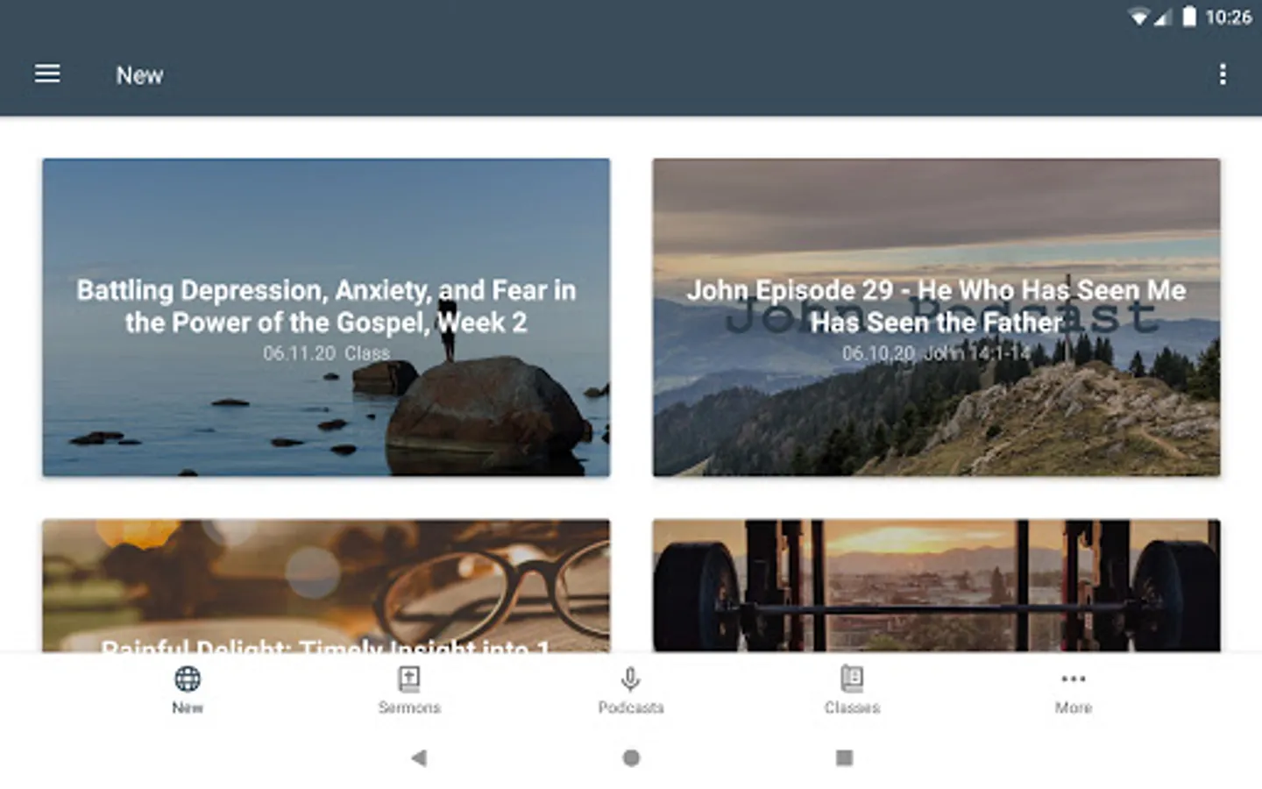Select the Podcasts tab label
This screenshot has width=1262, height=789.
point(631,707)
